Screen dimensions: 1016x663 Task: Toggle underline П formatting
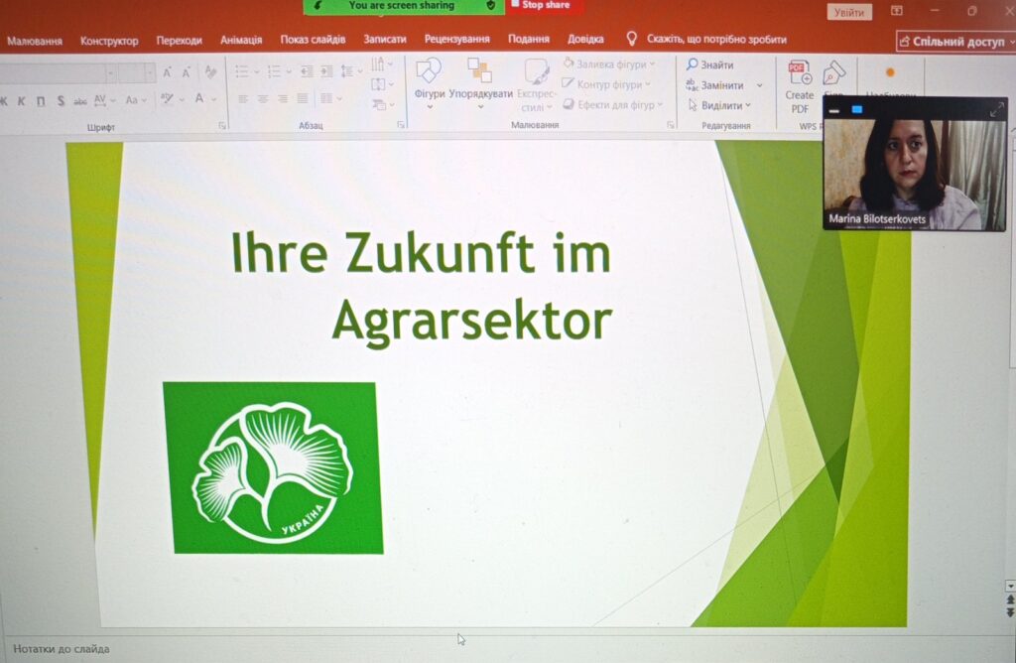click(x=41, y=100)
